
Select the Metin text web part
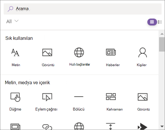click(x=16, y=57)
